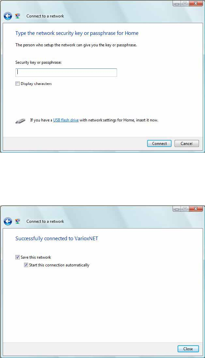Click the Close button in the VarioxNET dialog
The width and height of the screenshot is (205, 358).
click(x=188, y=349)
